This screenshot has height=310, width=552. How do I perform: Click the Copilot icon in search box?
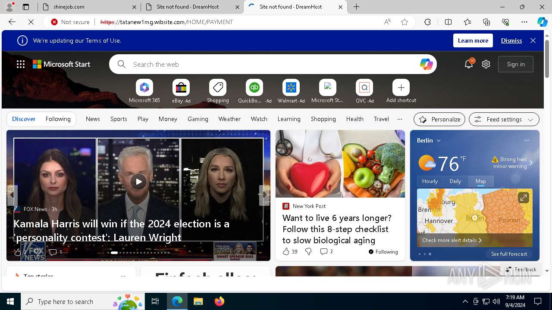426,64
